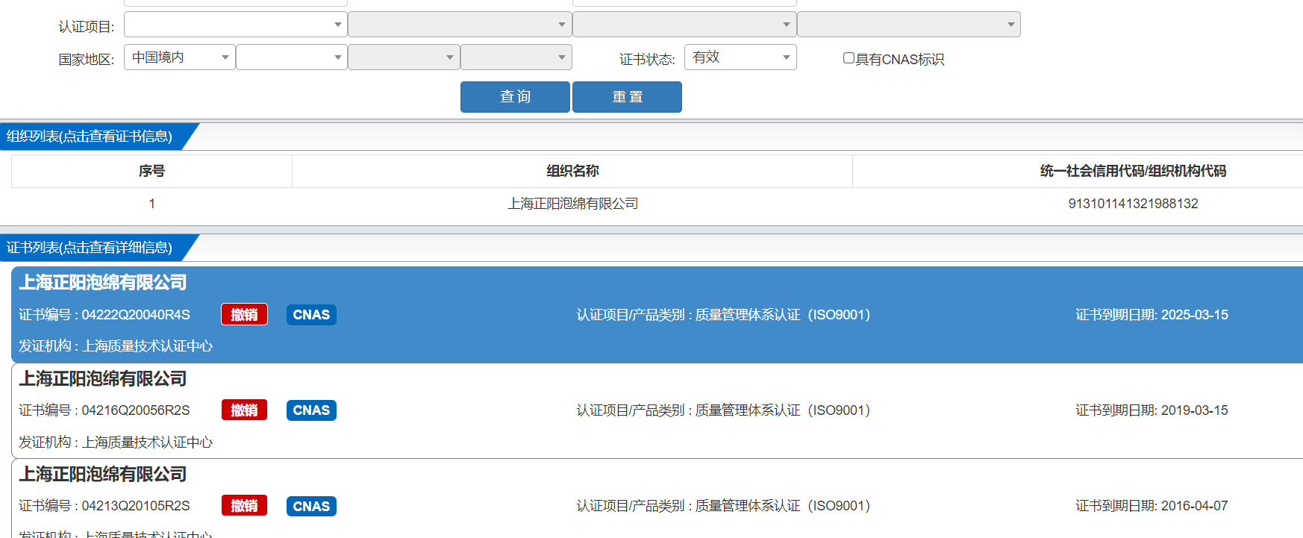
Task: Click the 查询 search button
Action: 515,97
